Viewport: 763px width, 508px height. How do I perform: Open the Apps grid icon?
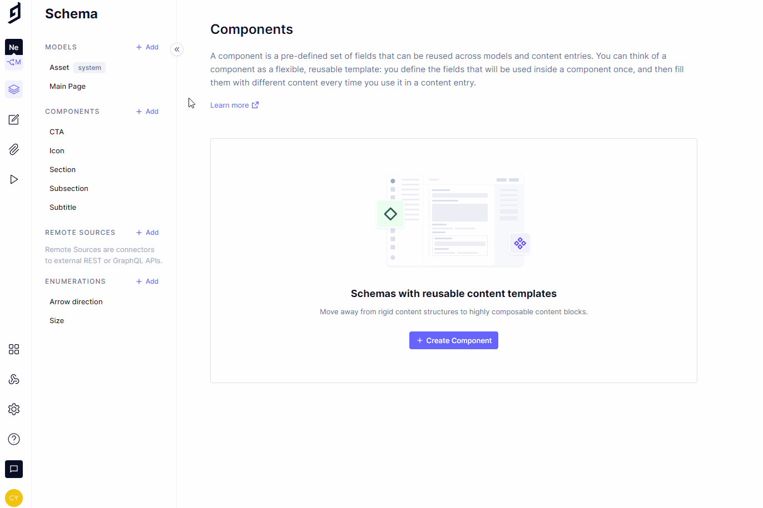pyautogui.click(x=14, y=349)
